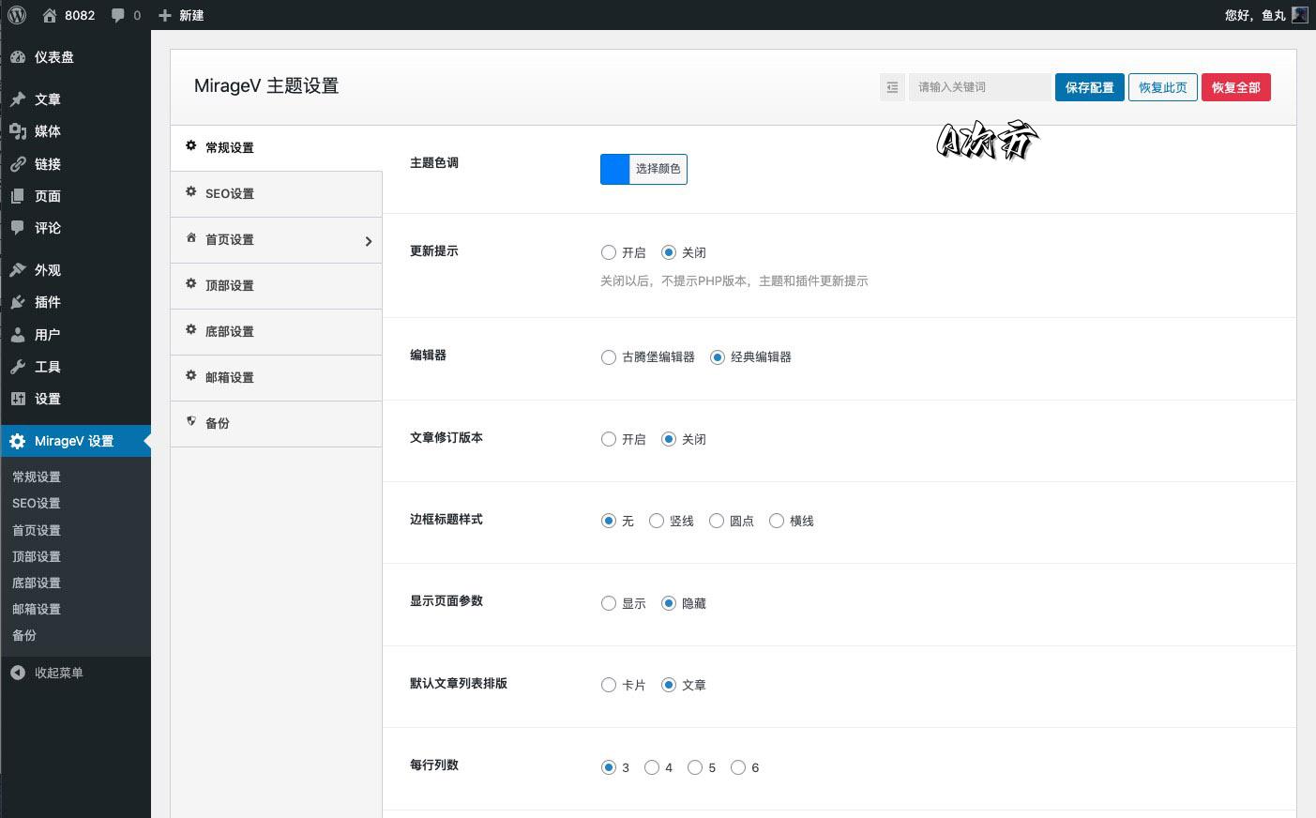This screenshot has height=818, width=1316.
Task: Click the 保存配置 button
Action: [1089, 87]
